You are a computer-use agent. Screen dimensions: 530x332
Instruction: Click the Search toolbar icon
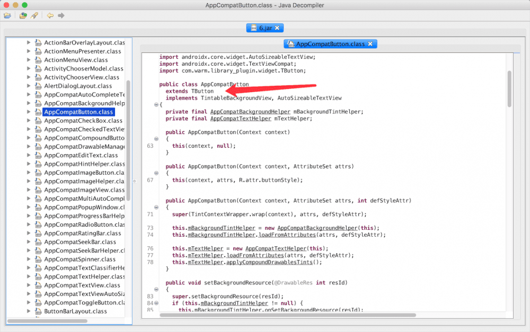coord(34,15)
